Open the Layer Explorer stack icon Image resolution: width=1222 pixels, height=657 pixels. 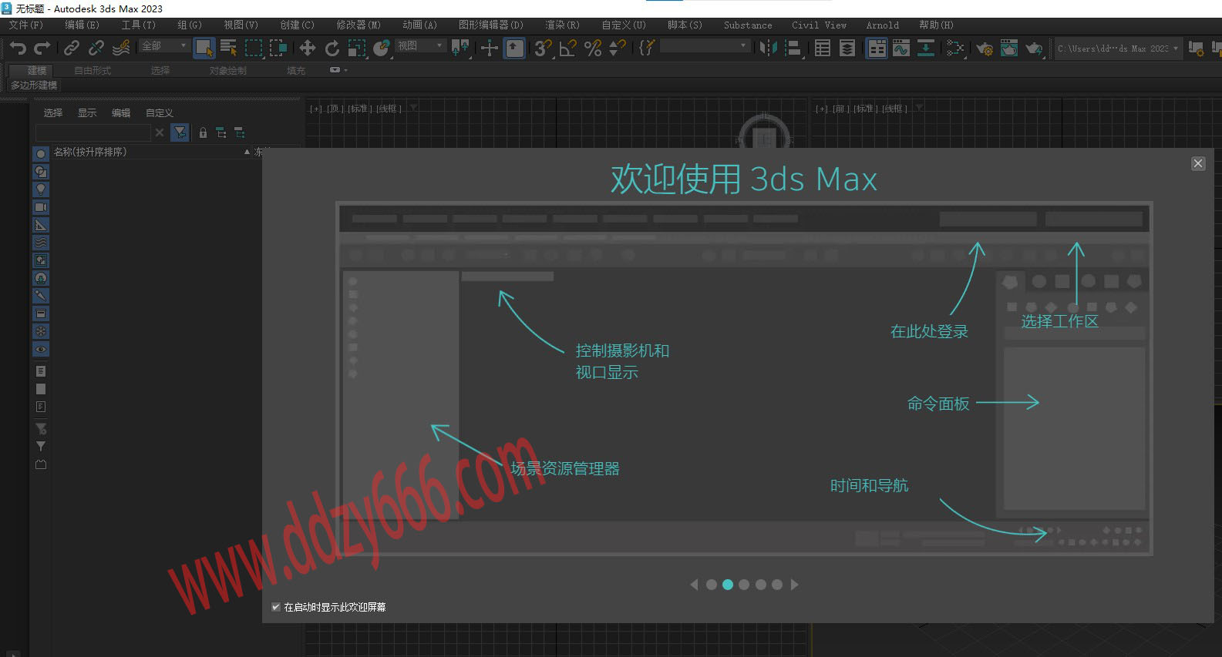coord(847,49)
